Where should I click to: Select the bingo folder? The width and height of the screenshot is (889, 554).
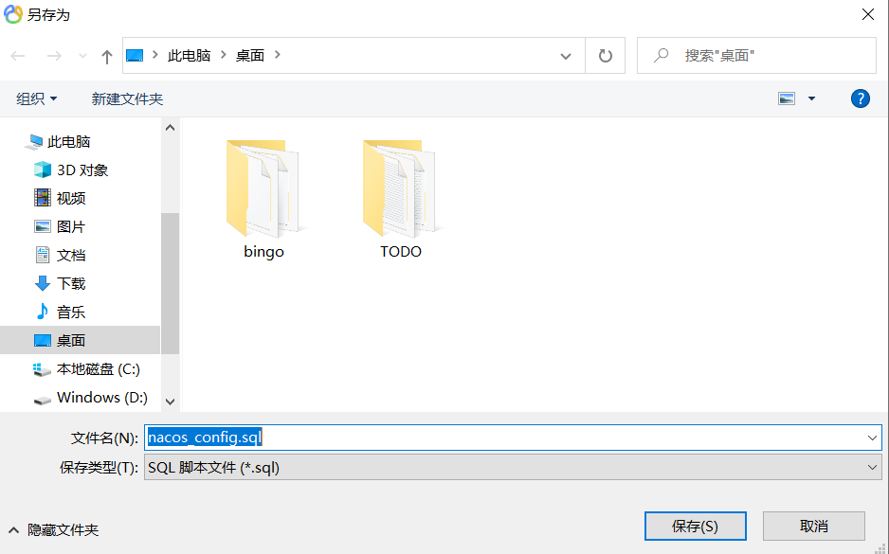tap(263, 200)
